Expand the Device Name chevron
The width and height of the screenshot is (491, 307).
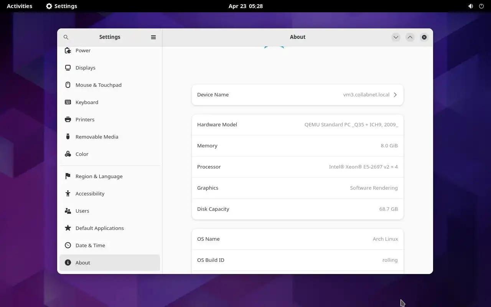click(x=395, y=95)
